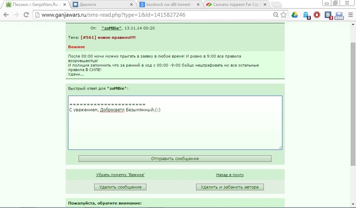Click inside the quick reply text area
Screen dimensions: 356x208
[175, 123]
